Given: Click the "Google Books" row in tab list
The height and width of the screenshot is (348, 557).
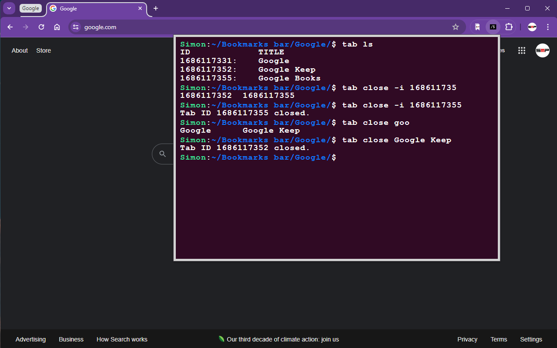Looking at the screenshot, I should [x=250, y=78].
